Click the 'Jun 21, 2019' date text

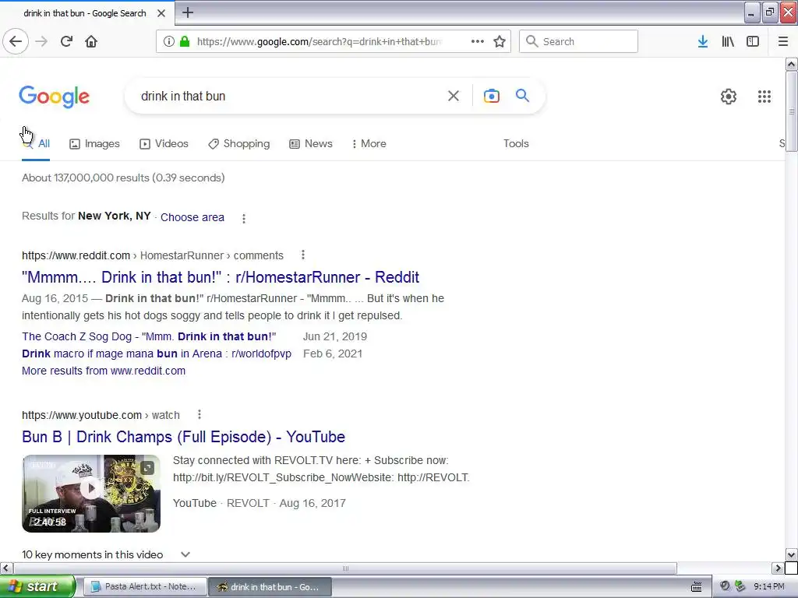(x=335, y=336)
